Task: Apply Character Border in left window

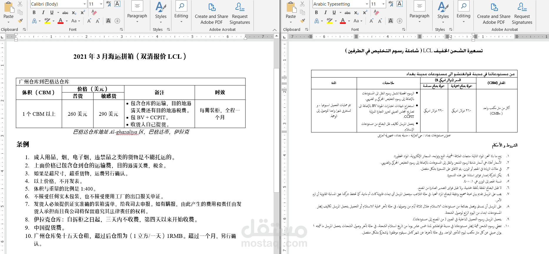Action: [117, 4]
